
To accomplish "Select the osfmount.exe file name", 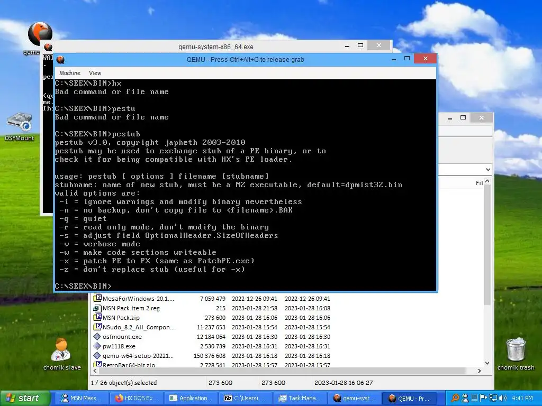I will tap(122, 337).
